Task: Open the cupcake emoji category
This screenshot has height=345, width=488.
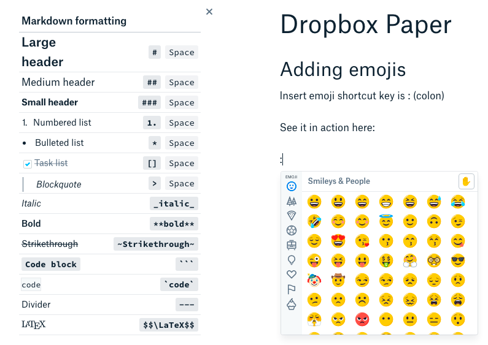Action: [292, 305]
